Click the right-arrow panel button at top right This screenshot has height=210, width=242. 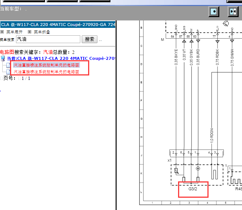coord(214,12)
